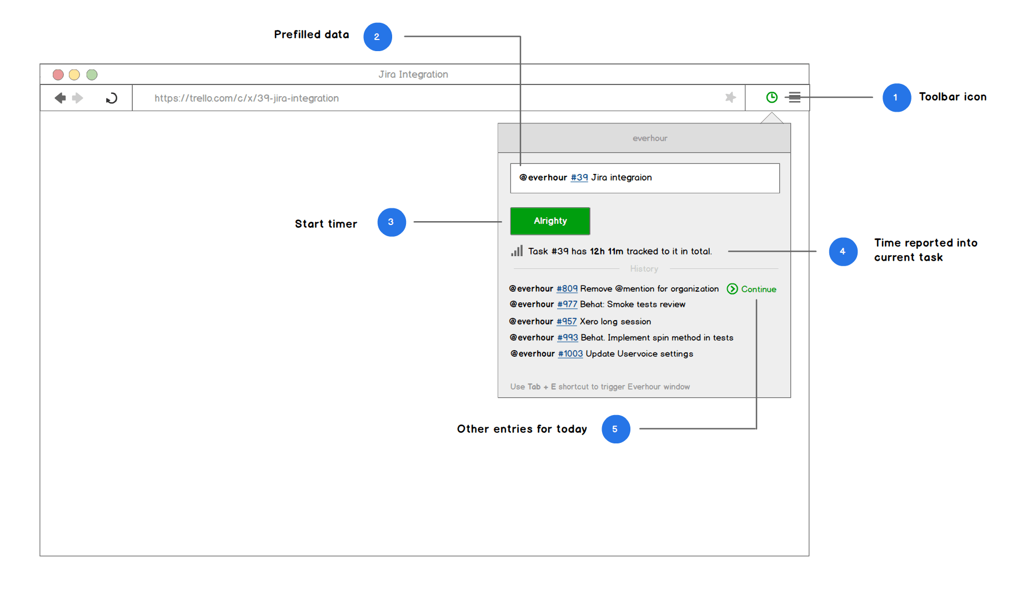The image size is (1022, 589).
Task: Click the Everhour clock toolbar icon
Action: (x=771, y=98)
